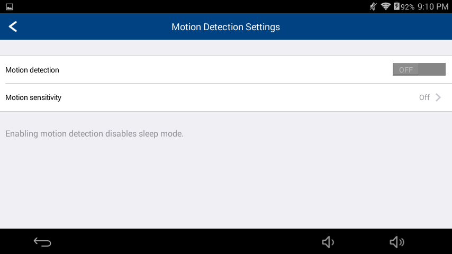Tap the 9:10 PM clock
This screenshot has height=254, width=452.
coord(433,7)
